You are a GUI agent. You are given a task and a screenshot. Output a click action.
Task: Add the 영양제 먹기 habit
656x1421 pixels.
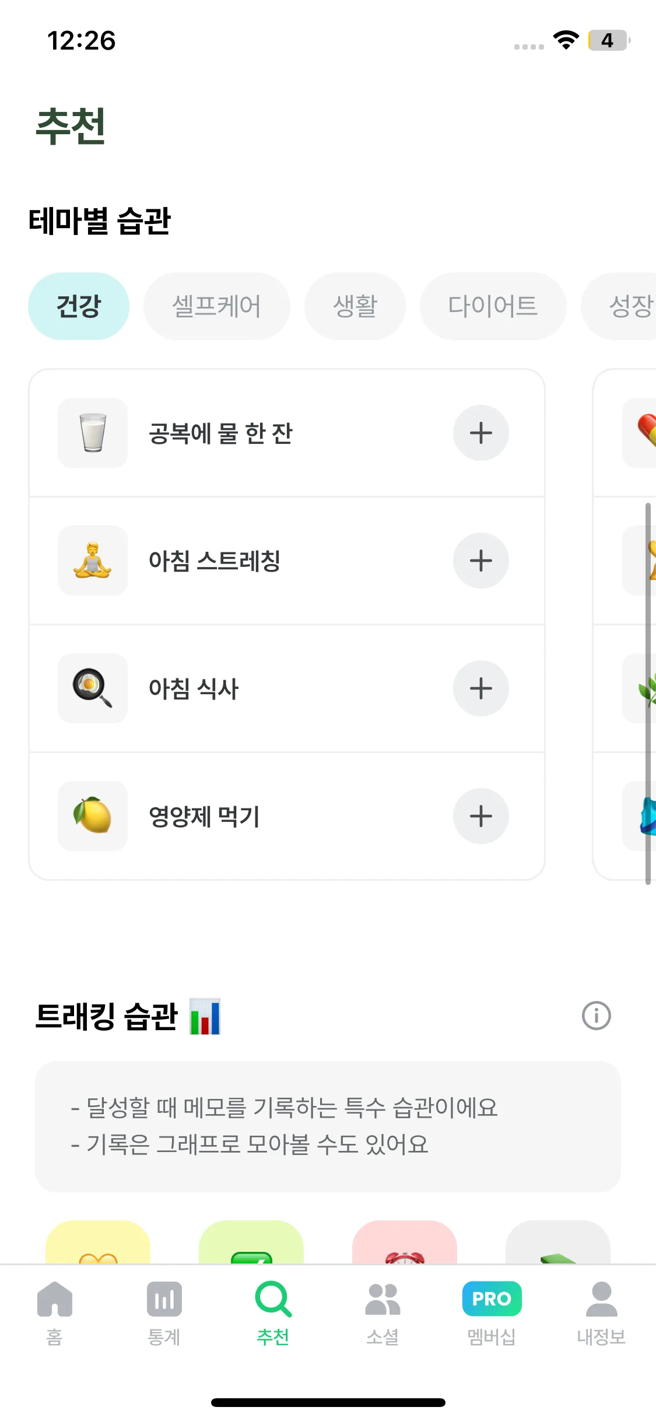click(x=480, y=816)
